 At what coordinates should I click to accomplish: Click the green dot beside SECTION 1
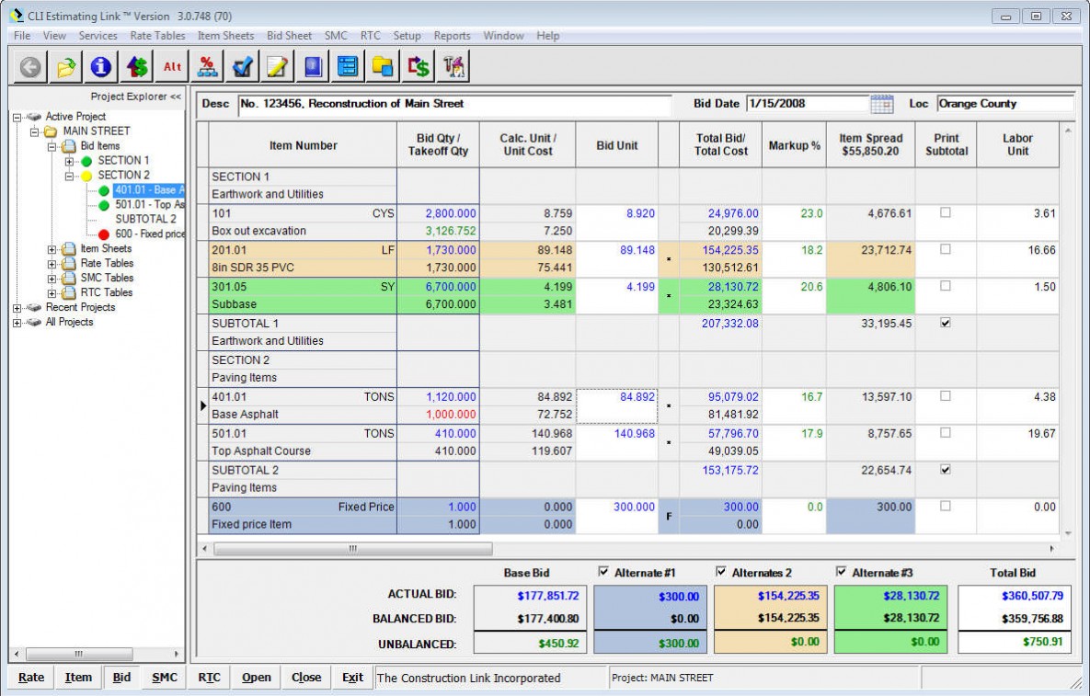(x=86, y=161)
